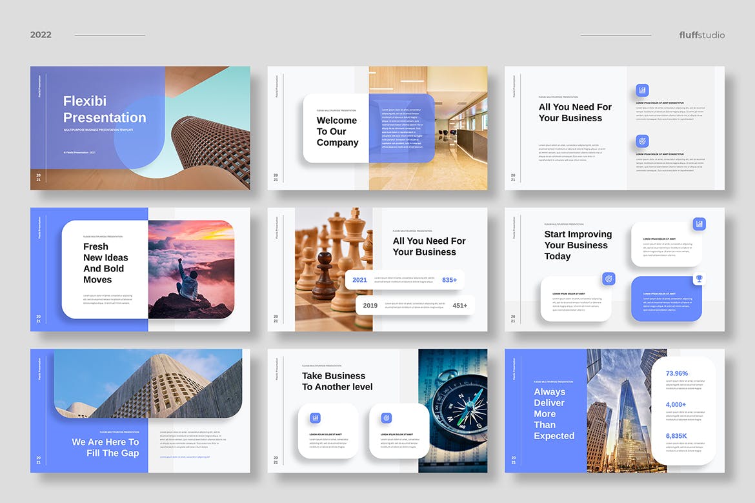This screenshot has width=755, height=503.
Task: Click the trophy icon on 'Start Improving Your Business Today' slide
Action: (x=700, y=279)
